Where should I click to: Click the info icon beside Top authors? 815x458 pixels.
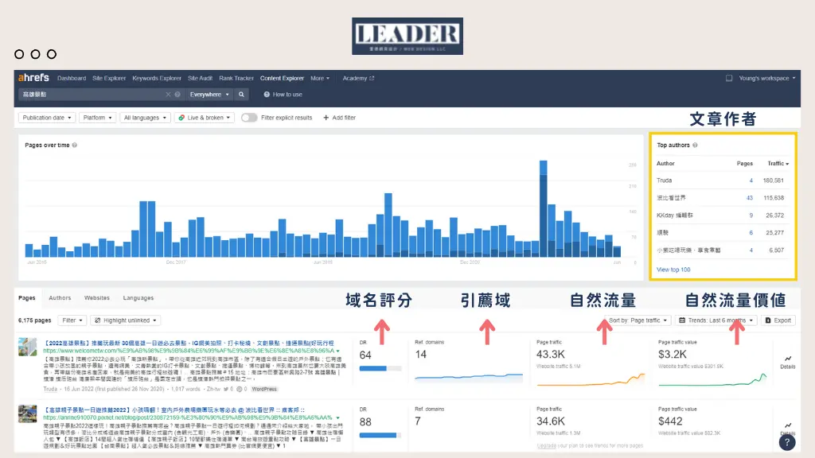(x=696, y=146)
